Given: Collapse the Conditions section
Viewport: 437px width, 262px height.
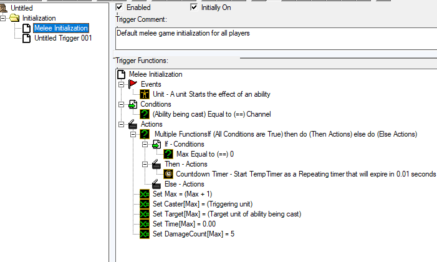Looking at the screenshot, I should 121,104.
